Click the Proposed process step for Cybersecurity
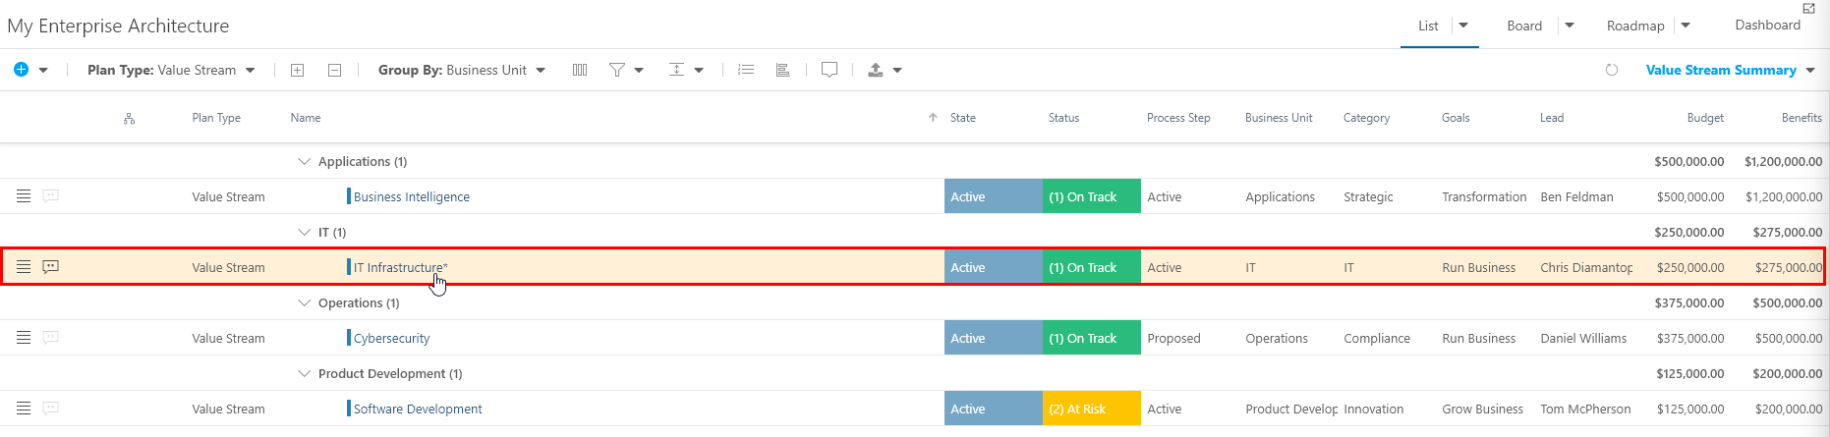Viewport: 1830px width, 437px height. click(1173, 338)
